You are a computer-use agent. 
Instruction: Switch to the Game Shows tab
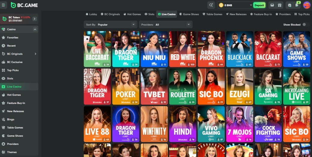point(189,14)
